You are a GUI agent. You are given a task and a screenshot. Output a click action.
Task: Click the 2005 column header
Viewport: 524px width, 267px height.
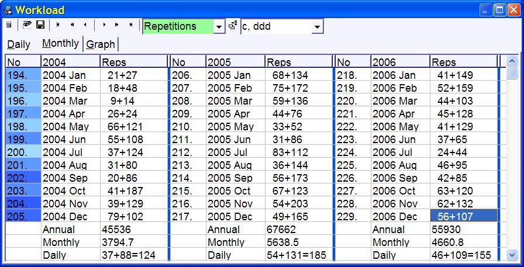tap(236, 62)
